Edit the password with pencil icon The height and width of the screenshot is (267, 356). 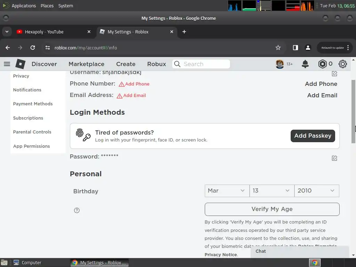(334, 158)
